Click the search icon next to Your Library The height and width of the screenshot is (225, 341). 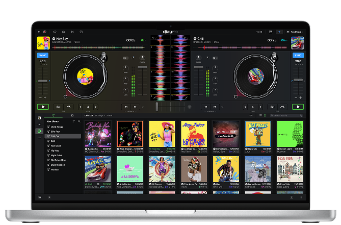coord(79,121)
